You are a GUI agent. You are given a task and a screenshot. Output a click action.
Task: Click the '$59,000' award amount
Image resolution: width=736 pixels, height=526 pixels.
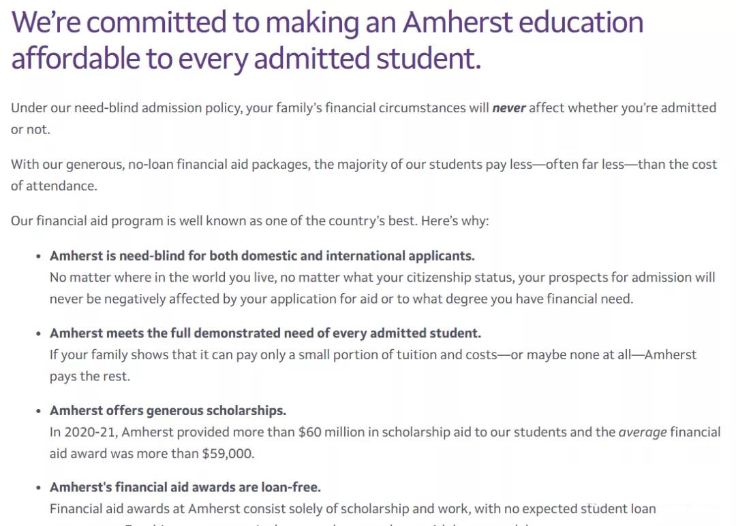click(227, 454)
